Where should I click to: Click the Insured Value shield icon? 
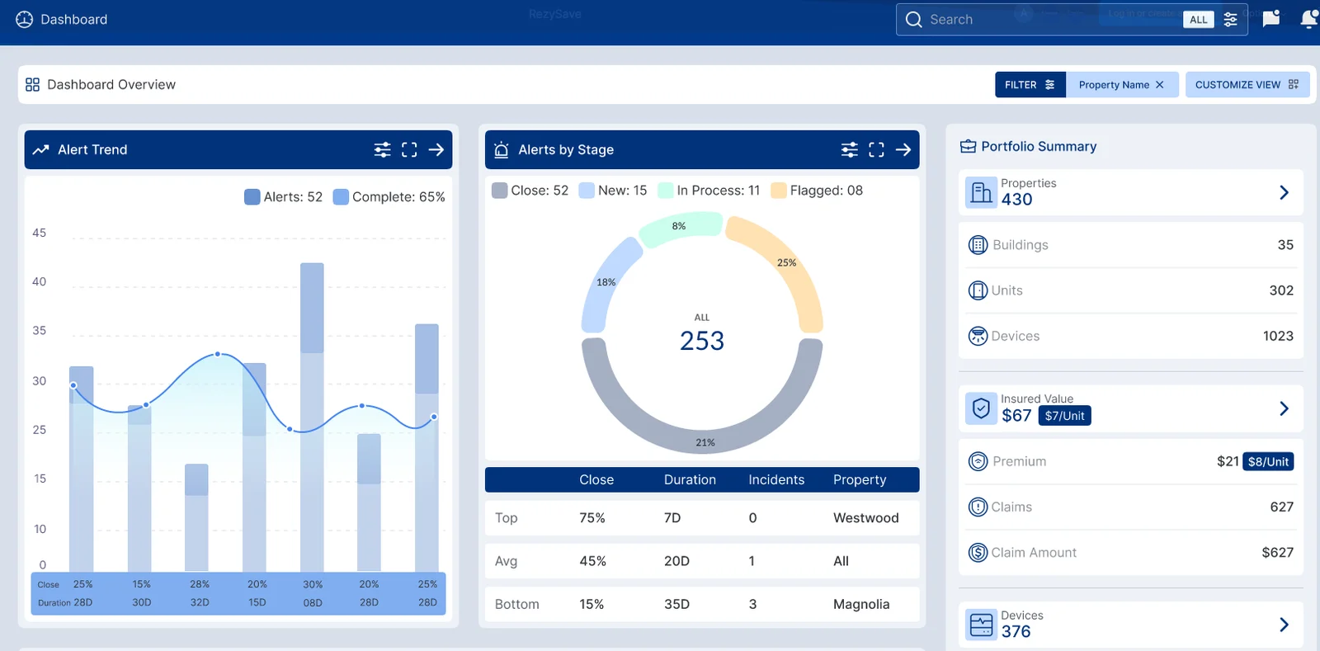tap(981, 408)
